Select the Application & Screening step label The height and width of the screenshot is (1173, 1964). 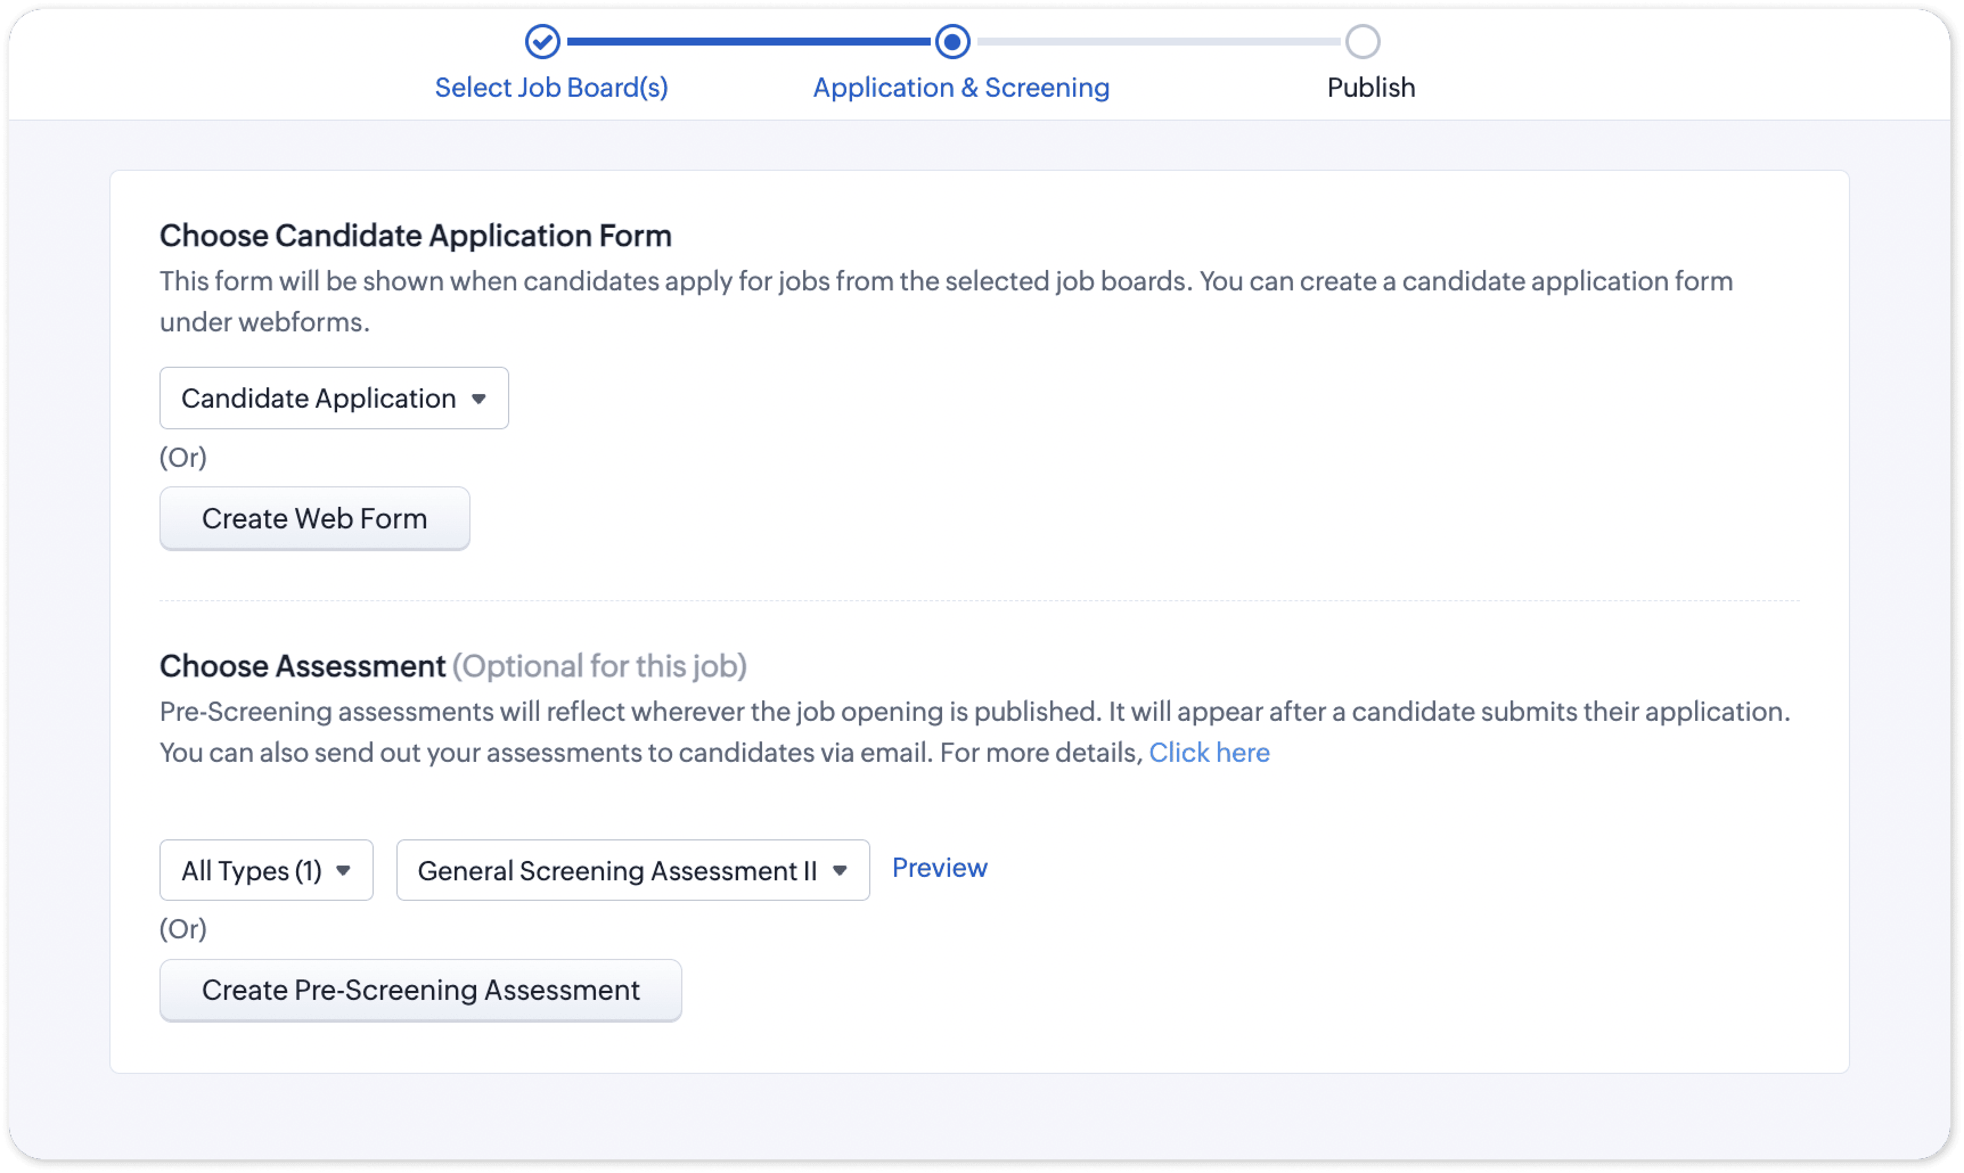tap(961, 88)
